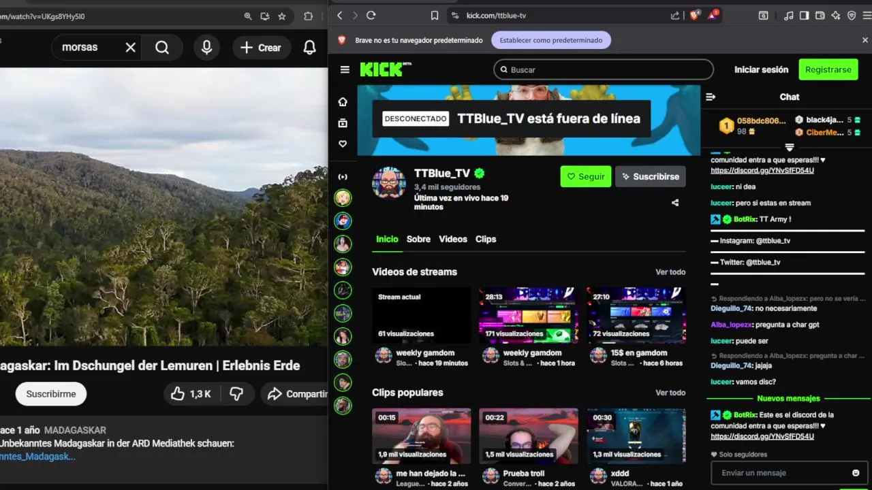The height and width of the screenshot is (490, 872).
Task: Open the Brave main hamburger menu
Action: coord(867,15)
